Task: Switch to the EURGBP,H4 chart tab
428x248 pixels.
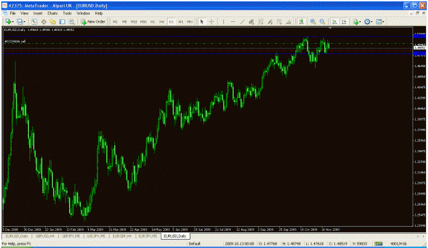Action: tap(123, 236)
